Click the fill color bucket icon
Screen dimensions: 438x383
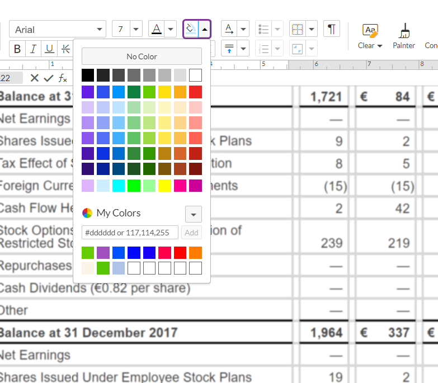coord(191,29)
